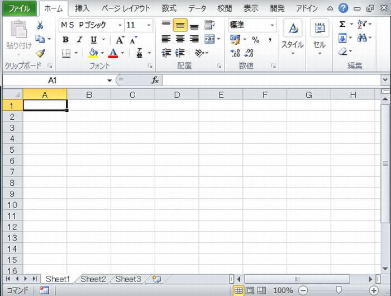Screen dimensions: 391x296
Task: Switch to the データ tab
Action: point(197,8)
